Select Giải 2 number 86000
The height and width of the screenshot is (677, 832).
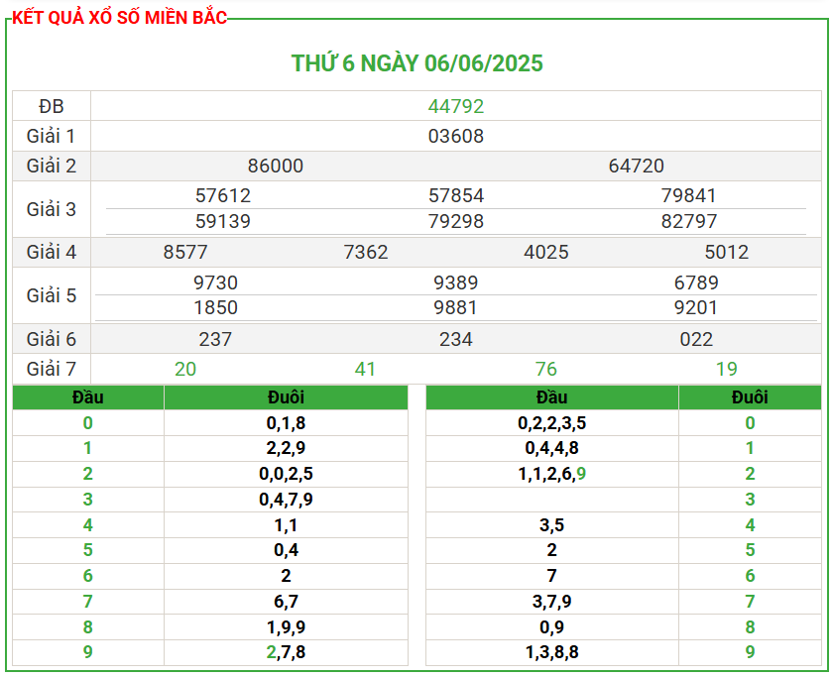(276, 166)
